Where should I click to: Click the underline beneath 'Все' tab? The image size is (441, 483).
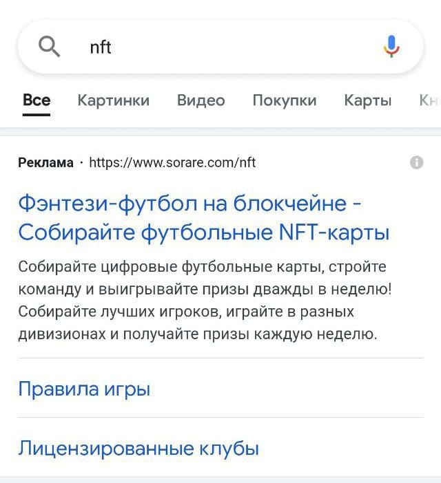point(37,114)
